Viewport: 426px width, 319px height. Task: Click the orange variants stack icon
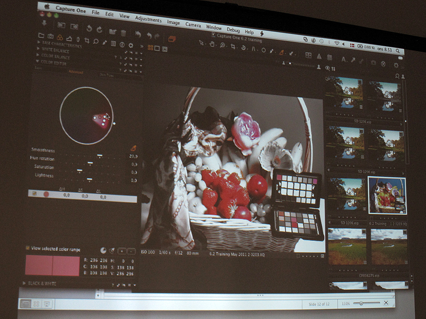[x=171, y=39]
